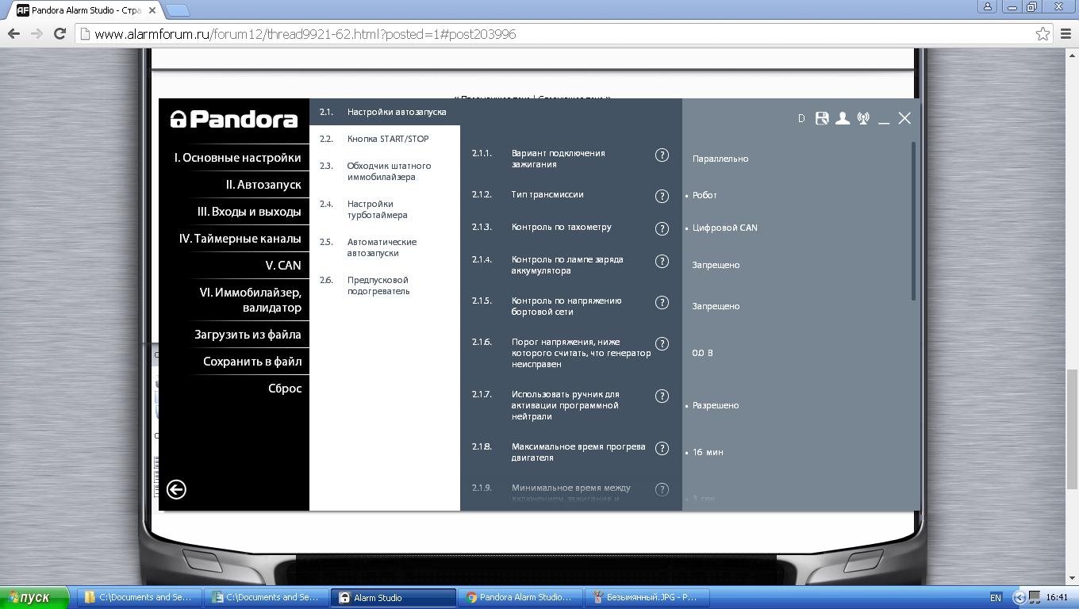This screenshot has width=1079, height=609.
Task: Open help for 2.1.5 onboard voltage control
Action: point(662,302)
